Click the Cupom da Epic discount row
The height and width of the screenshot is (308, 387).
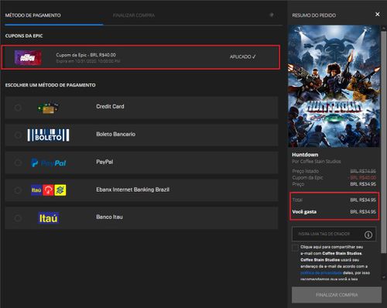coord(334,177)
